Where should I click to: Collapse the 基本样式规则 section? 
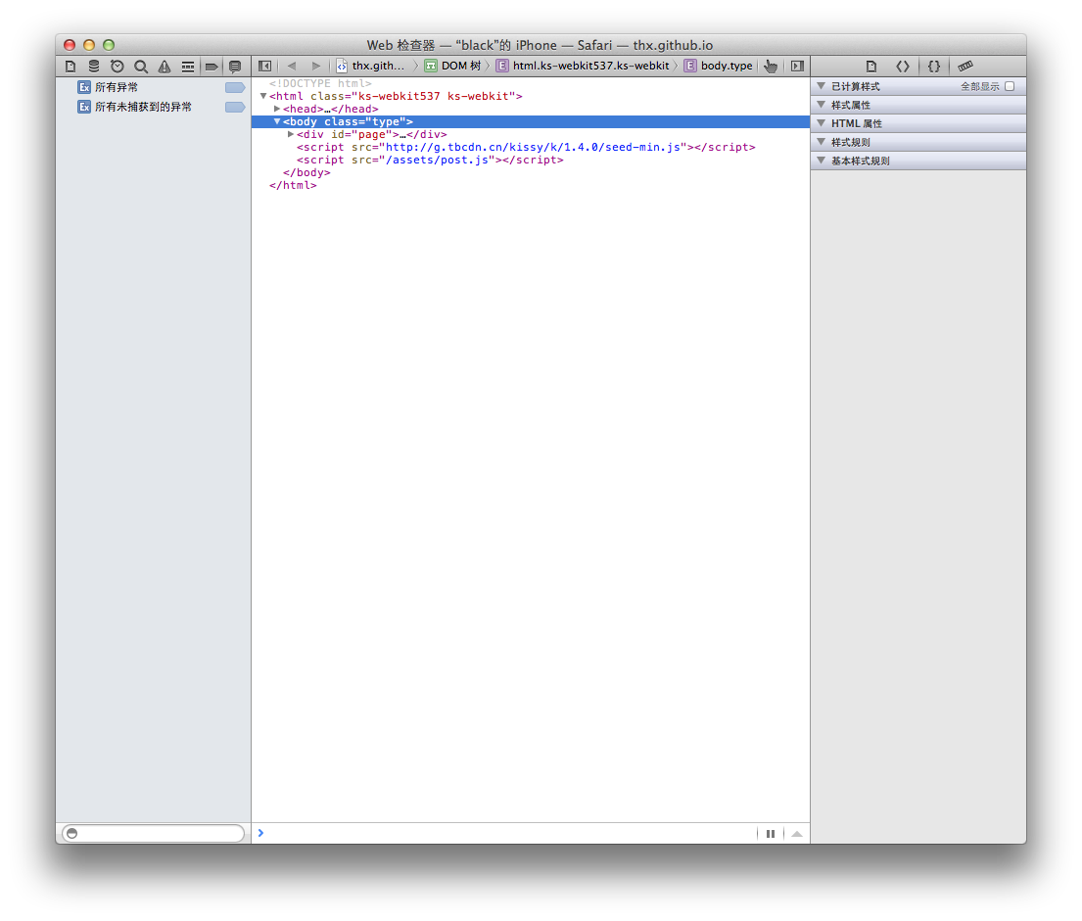pos(822,161)
